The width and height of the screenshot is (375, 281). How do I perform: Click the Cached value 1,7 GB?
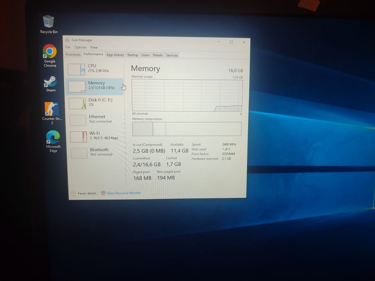(174, 164)
